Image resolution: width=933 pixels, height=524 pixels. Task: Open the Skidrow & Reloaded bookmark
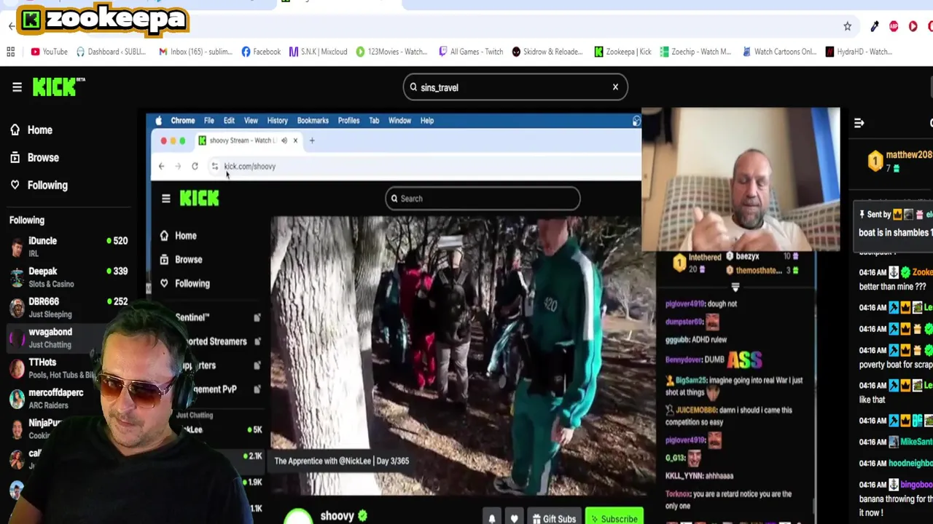[x=547, y=52]
